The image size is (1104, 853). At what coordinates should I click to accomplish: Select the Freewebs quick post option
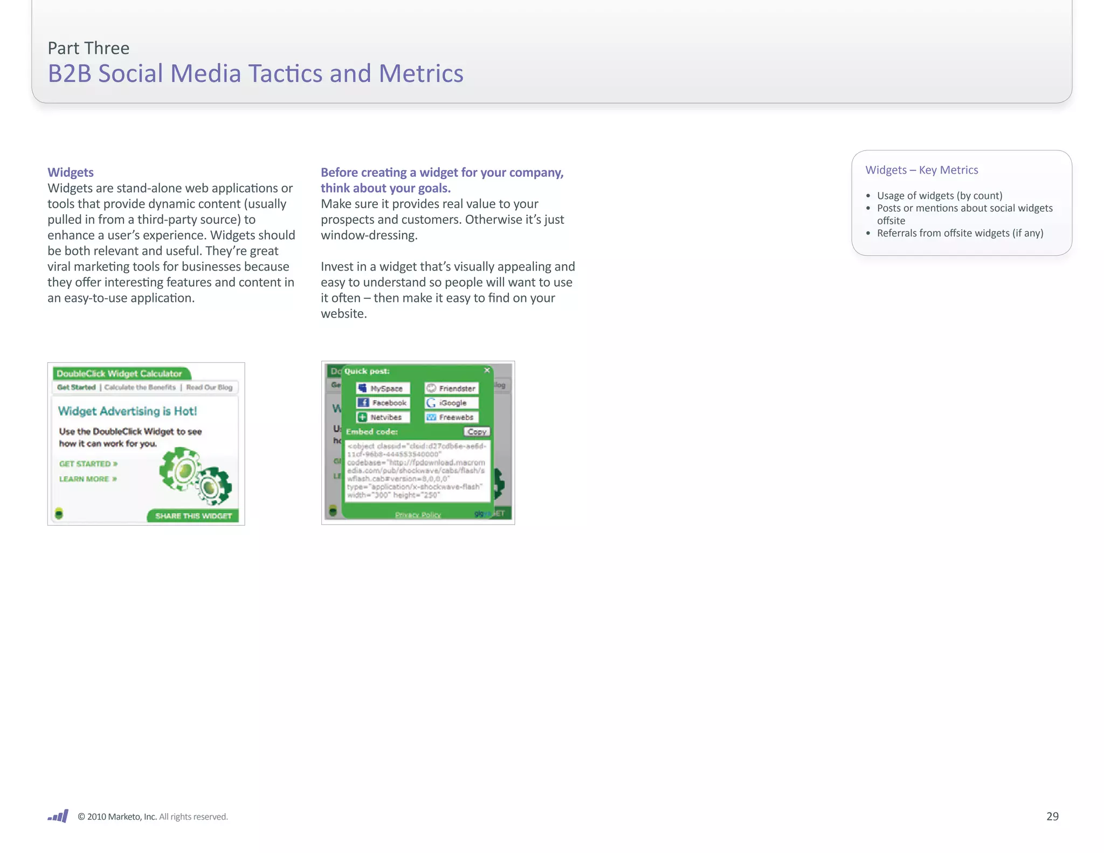451,417
